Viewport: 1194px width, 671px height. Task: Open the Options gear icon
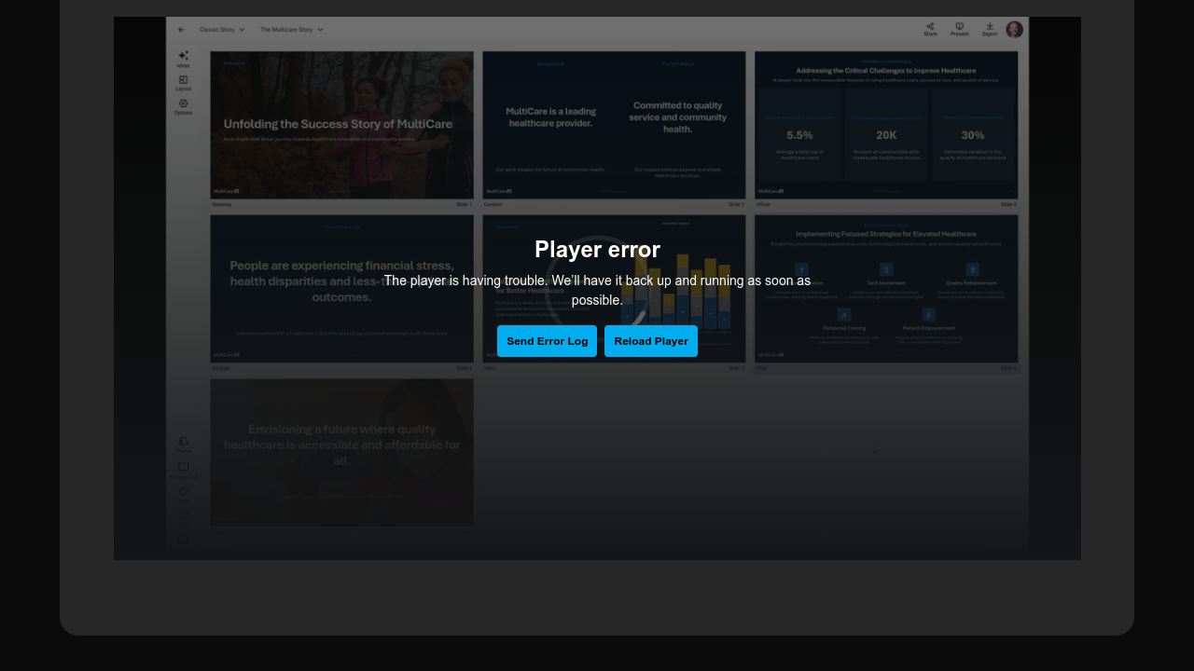pos(184,106)
